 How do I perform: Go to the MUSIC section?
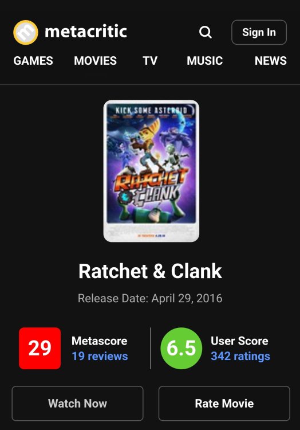pyautogui.click(x=205, y=61)
